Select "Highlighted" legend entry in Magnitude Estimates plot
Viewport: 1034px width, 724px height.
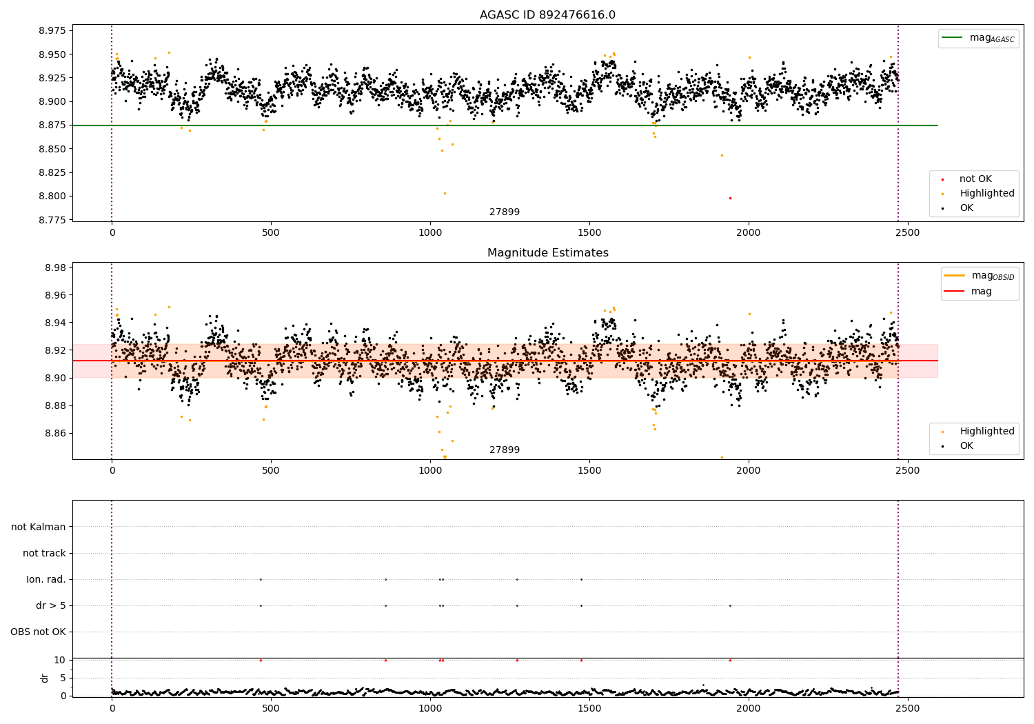pyautogui.click(x=987, y=432)
